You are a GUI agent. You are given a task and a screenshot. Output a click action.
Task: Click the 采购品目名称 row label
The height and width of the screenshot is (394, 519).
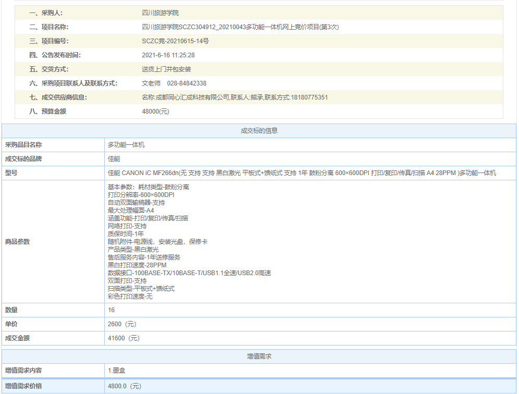click(23, 145)
